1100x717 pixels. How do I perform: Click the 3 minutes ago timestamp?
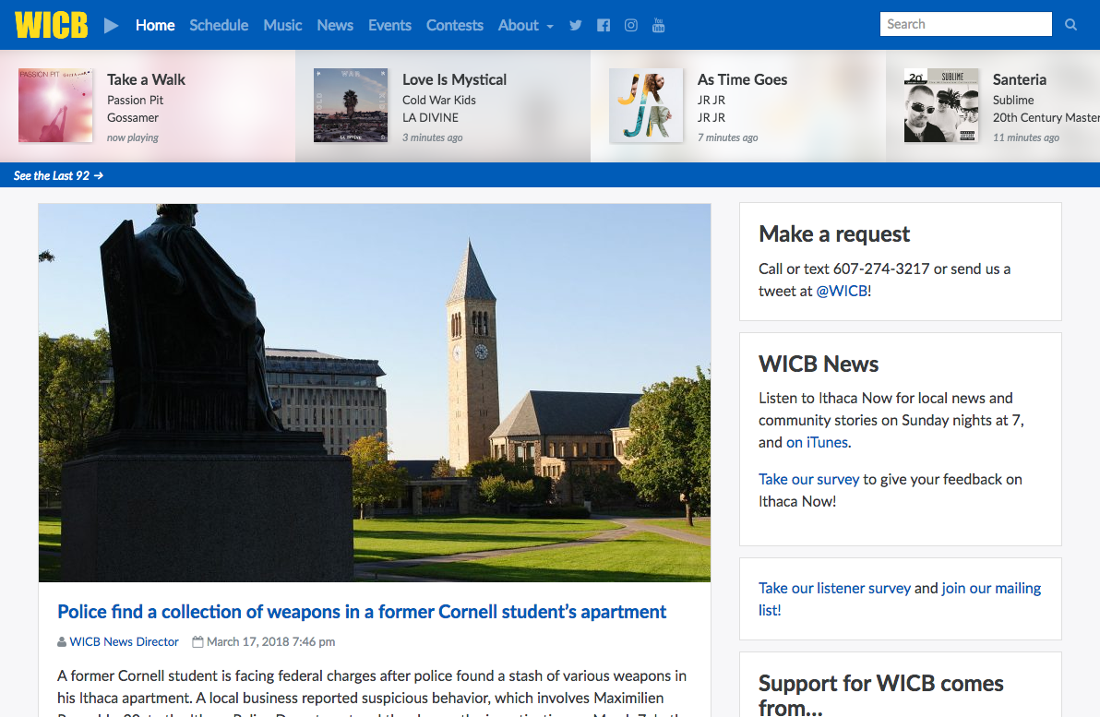pos(432,137)
